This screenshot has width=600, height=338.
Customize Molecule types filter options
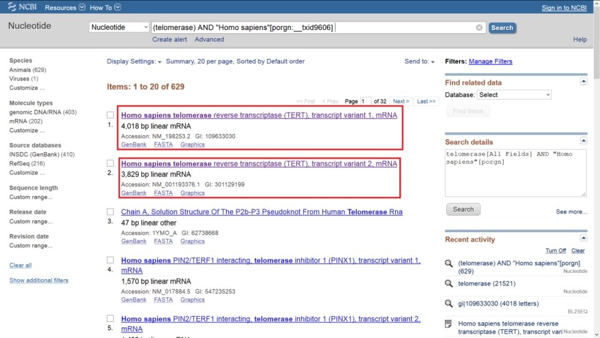point(27,130)
